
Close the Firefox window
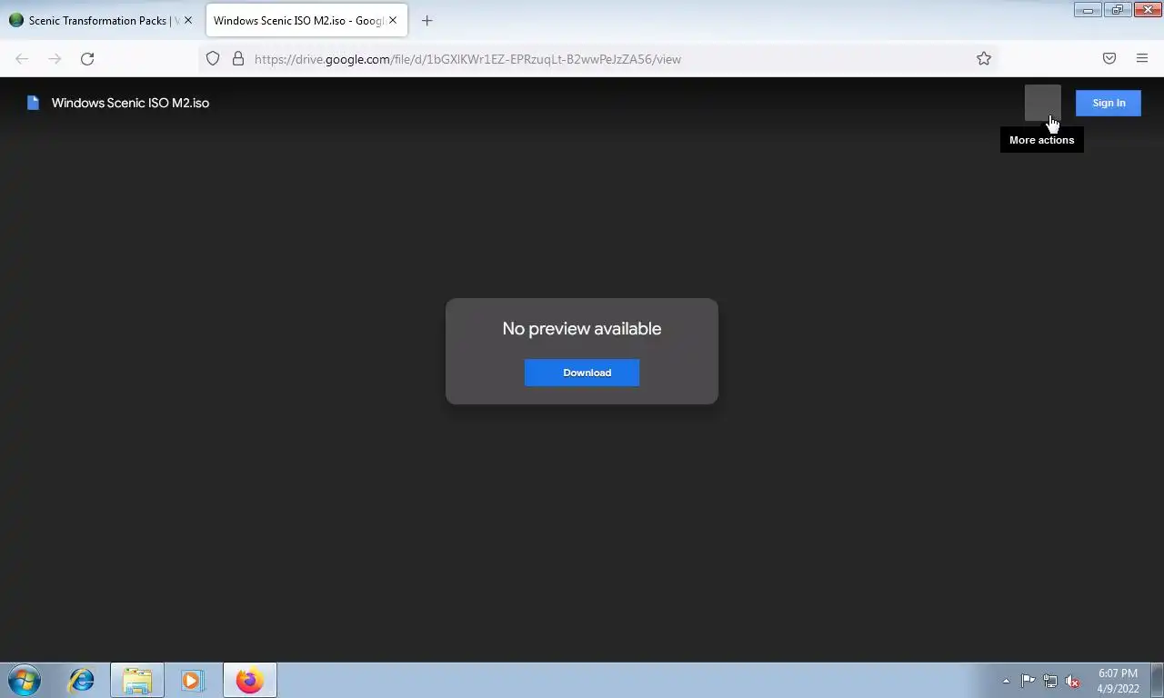(1146, 10)
